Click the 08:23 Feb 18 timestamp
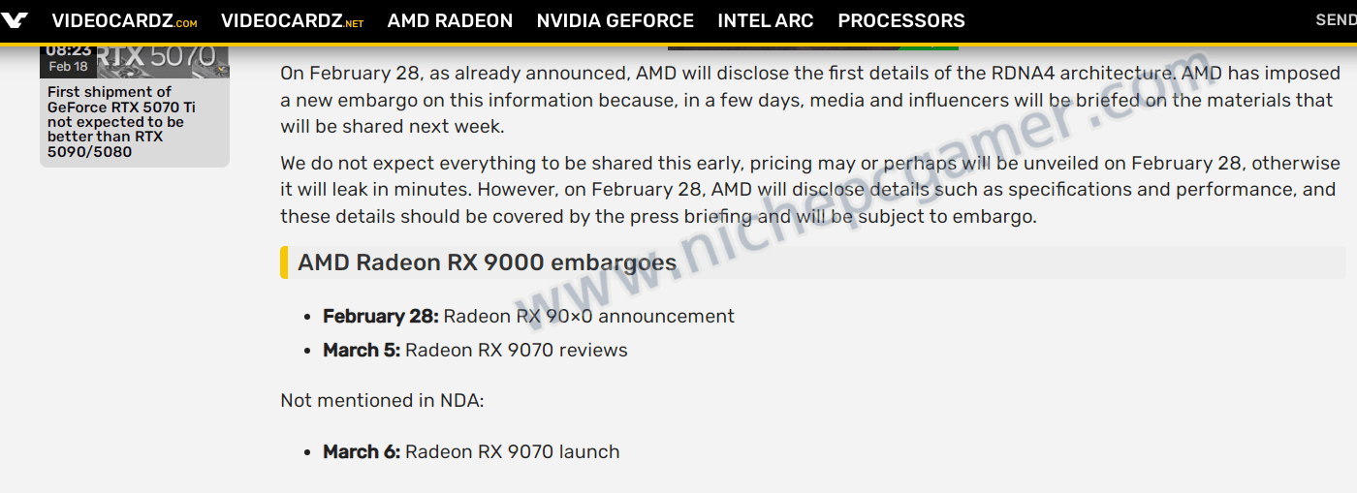This screenshot has height=493, width=1357. click(67, 58)
